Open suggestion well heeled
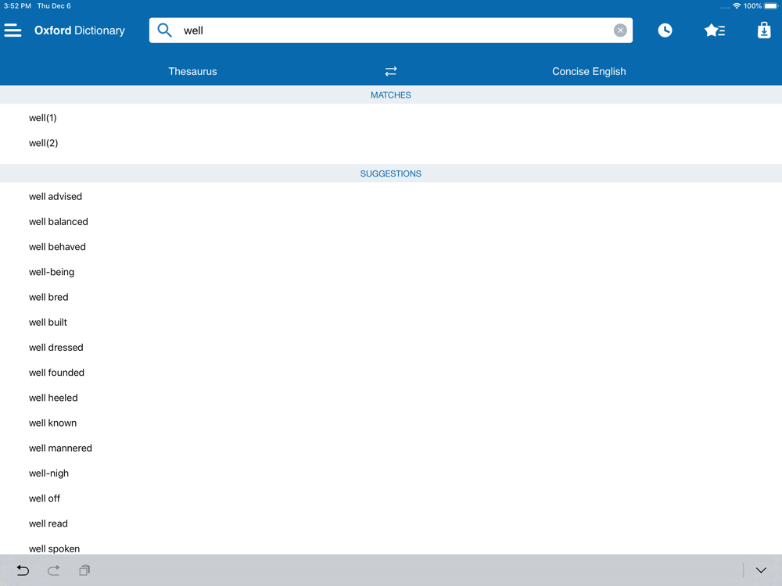782x586 pixels. point(391,398)
